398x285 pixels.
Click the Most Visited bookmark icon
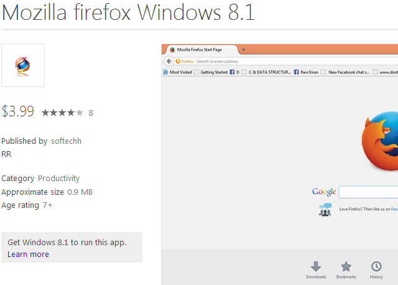point(165,72)
